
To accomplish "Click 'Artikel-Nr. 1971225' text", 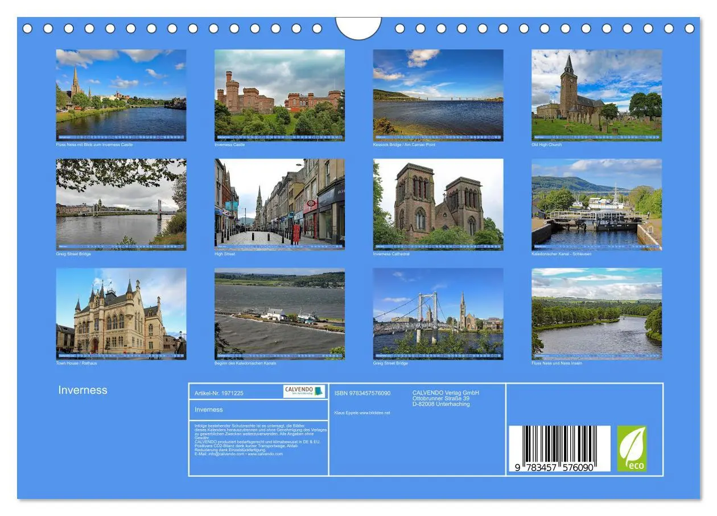I will point(219,393).
